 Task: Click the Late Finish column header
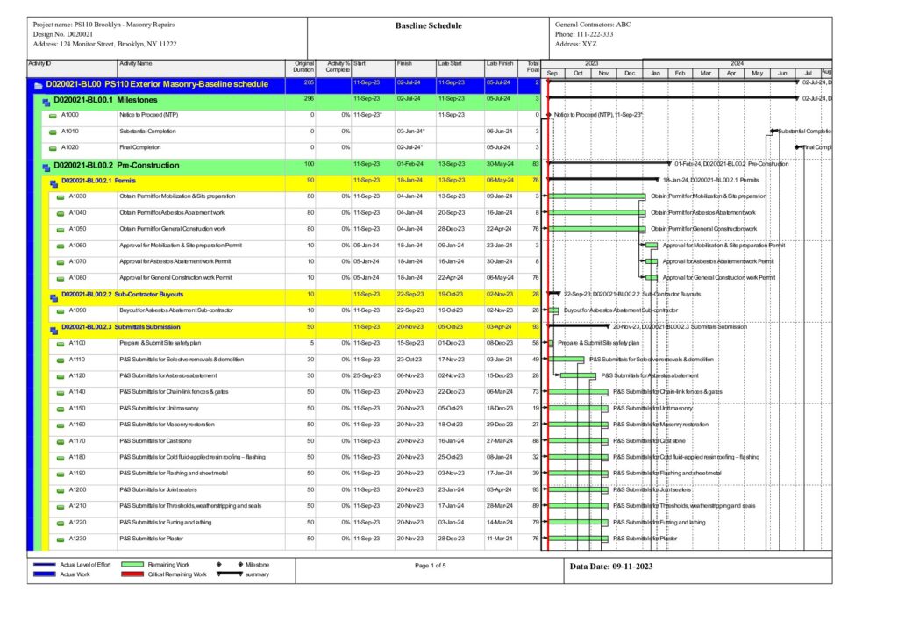500,63
